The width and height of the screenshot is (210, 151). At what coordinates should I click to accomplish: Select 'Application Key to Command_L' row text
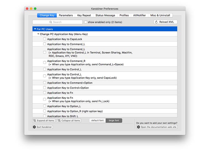(x=66, y=44)
